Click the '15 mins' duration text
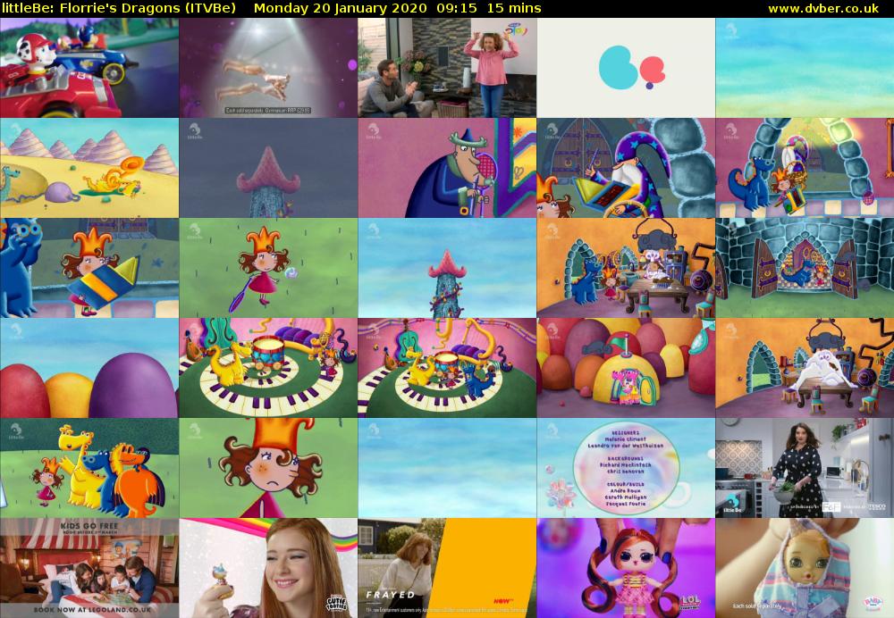Viewport: 894px width, 618px height. coord(514,9)
